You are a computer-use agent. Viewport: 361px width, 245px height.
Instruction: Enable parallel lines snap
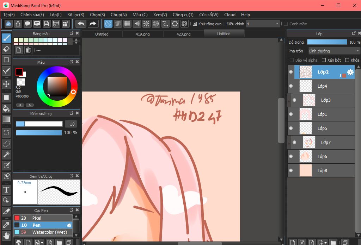point(118,24)
